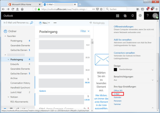The width and height of the screenshot is (160, 113).
Task: Close the E-Mail browser tab
Action: pyautogui.click(x=75, y=4)
